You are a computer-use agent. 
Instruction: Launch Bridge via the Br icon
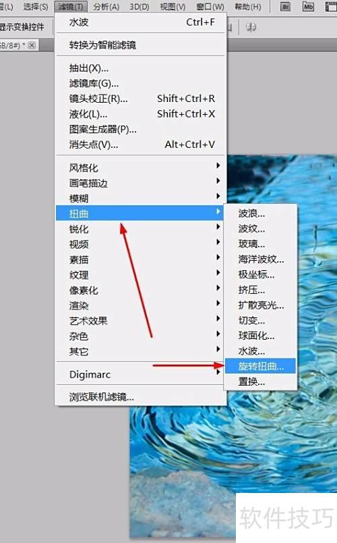[x=285, y=7]
